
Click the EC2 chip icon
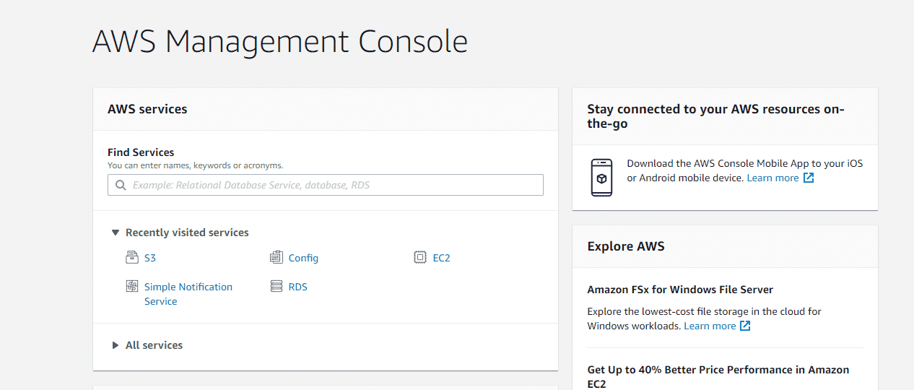[420, 257]
